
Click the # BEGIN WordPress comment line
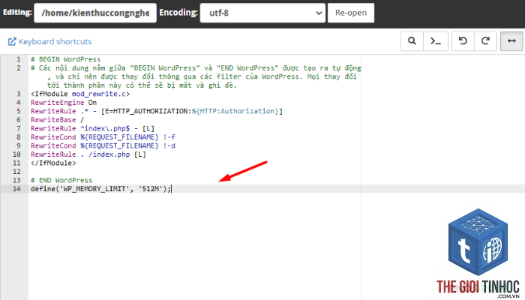[66, 59]
